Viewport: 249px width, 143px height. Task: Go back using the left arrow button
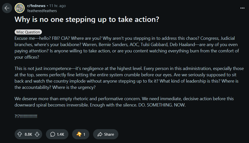[x=7, y=8]
